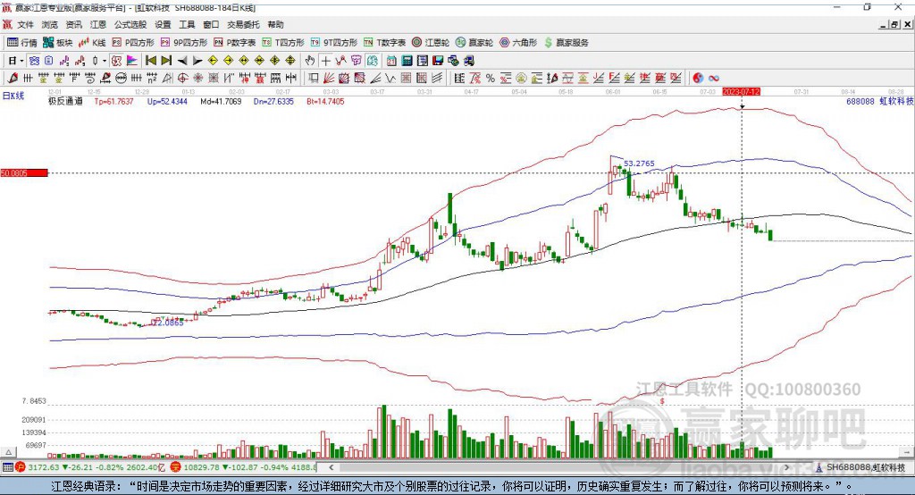Open the 板块 sector view
The width and height of the screenshot is (915, 495).
pyautogui.click(x=58, y=43)
